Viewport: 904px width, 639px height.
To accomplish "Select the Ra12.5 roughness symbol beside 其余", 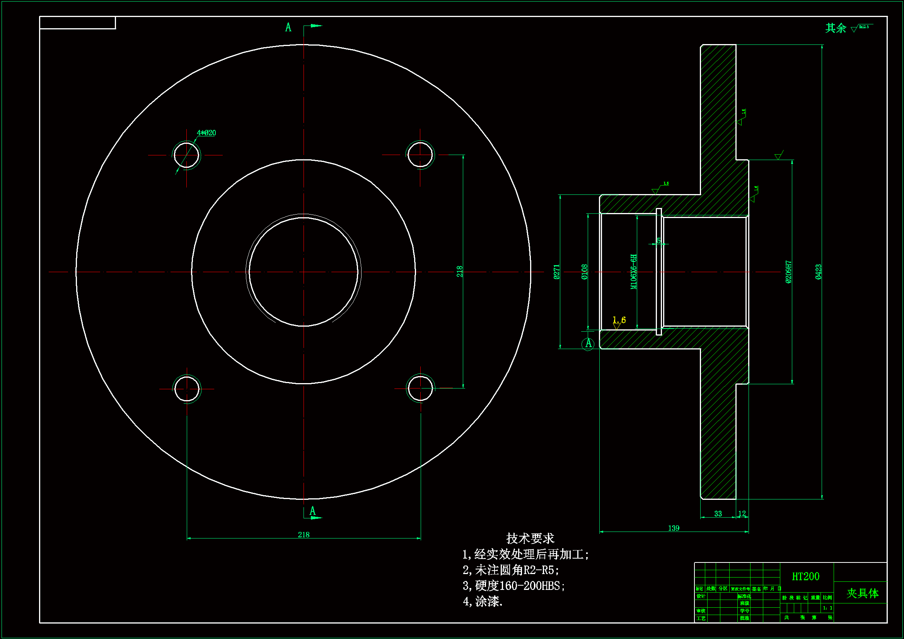I will 861,27.
